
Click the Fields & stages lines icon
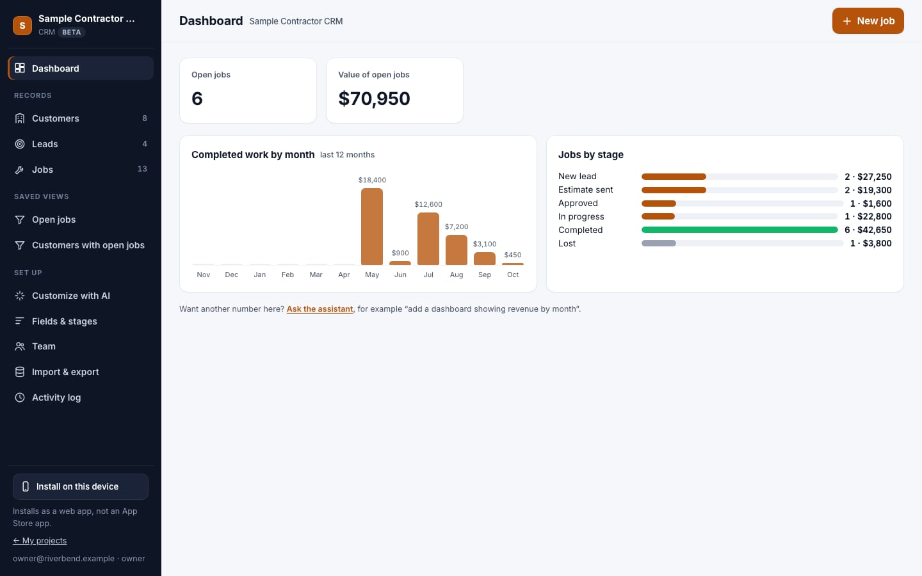click(20, 321)
